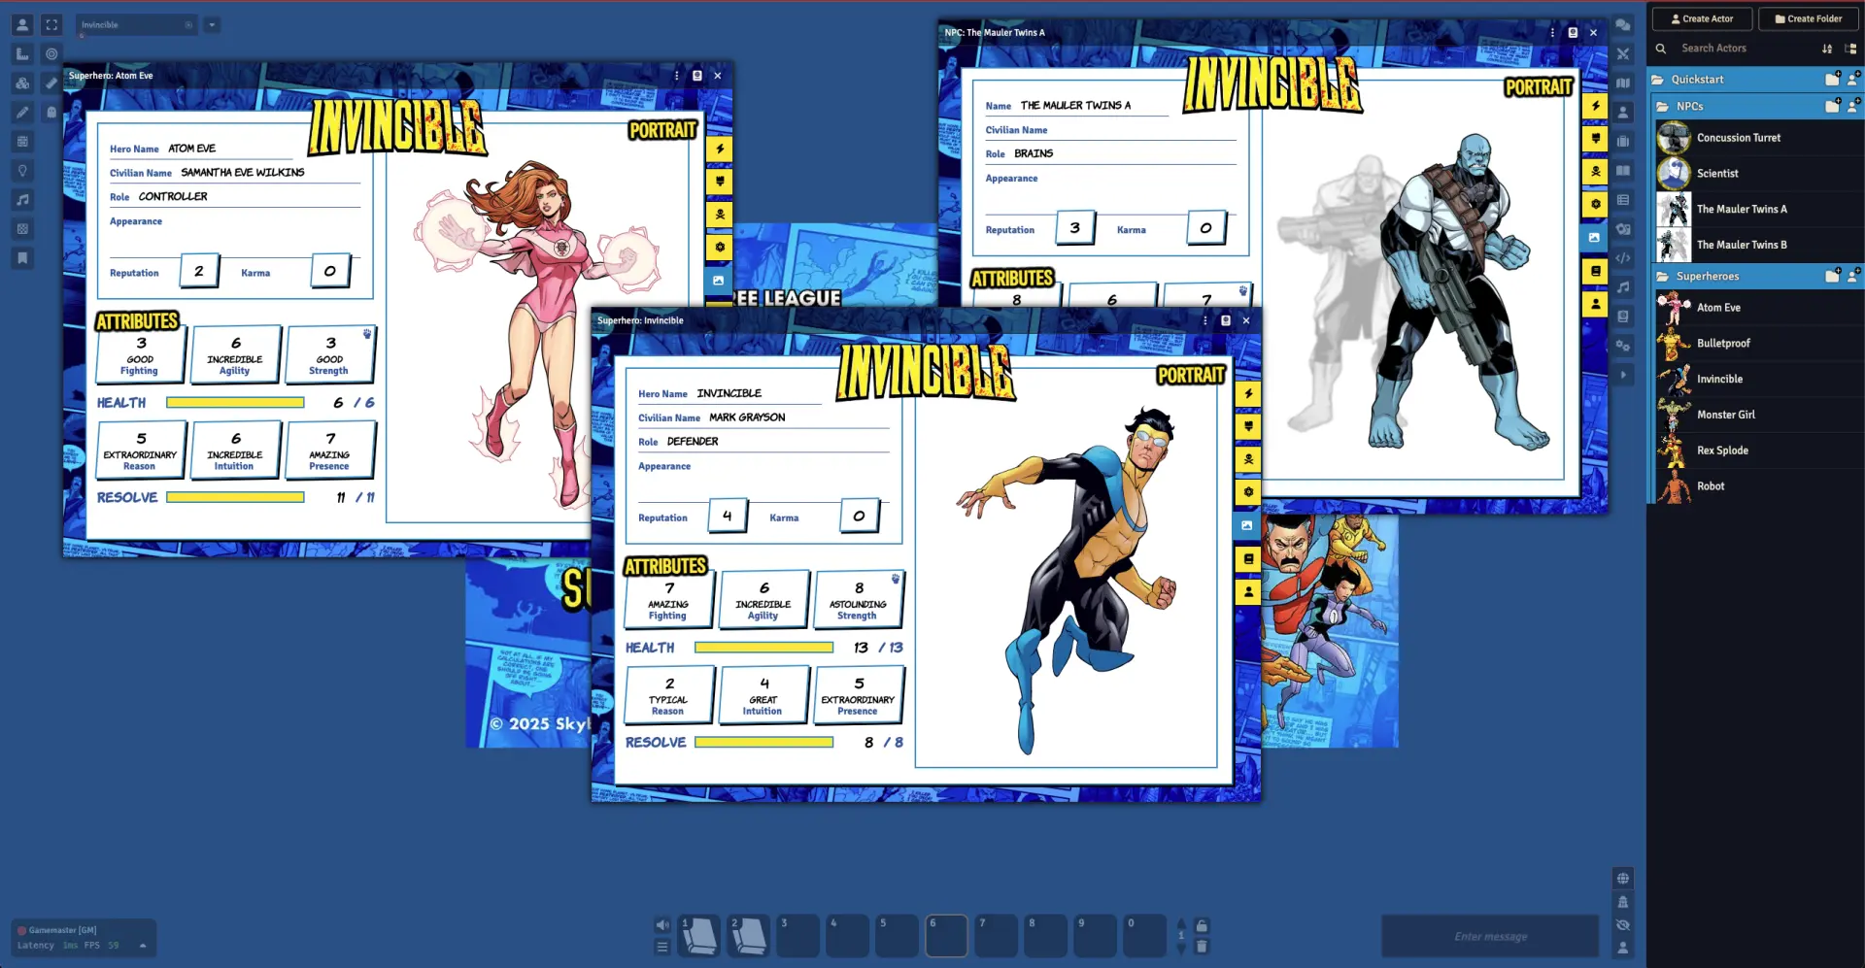Select the Drawing pencil controls
The width and height of the screenshot is (1865, 968).
pos(22,113)
